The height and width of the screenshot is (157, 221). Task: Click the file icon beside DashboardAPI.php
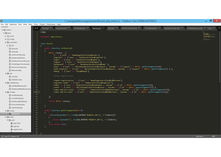[10, 58]
